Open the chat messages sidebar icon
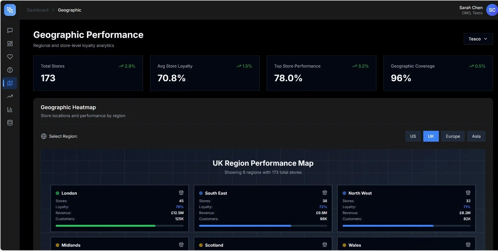 click(10, 31)
